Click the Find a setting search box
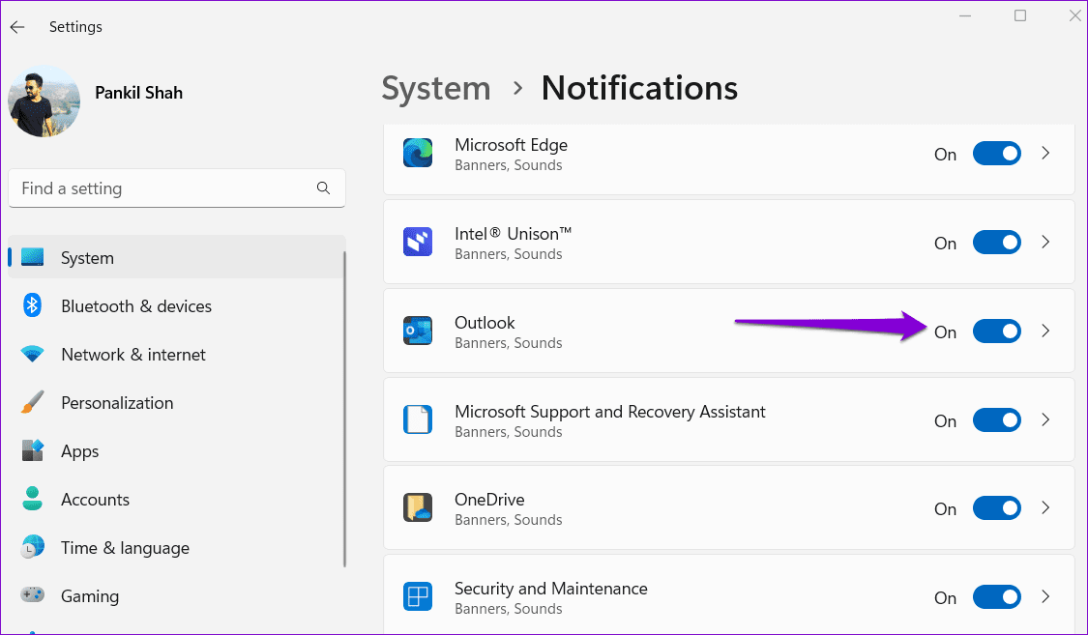The width and height of the screenshot is (1088, 635). 176,188
